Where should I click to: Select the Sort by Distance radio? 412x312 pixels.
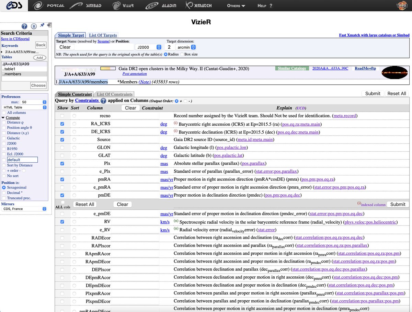(4, 165)
